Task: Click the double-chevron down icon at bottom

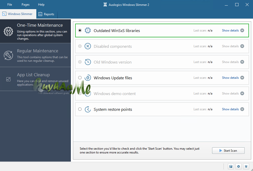Action: tap(246, 166)
